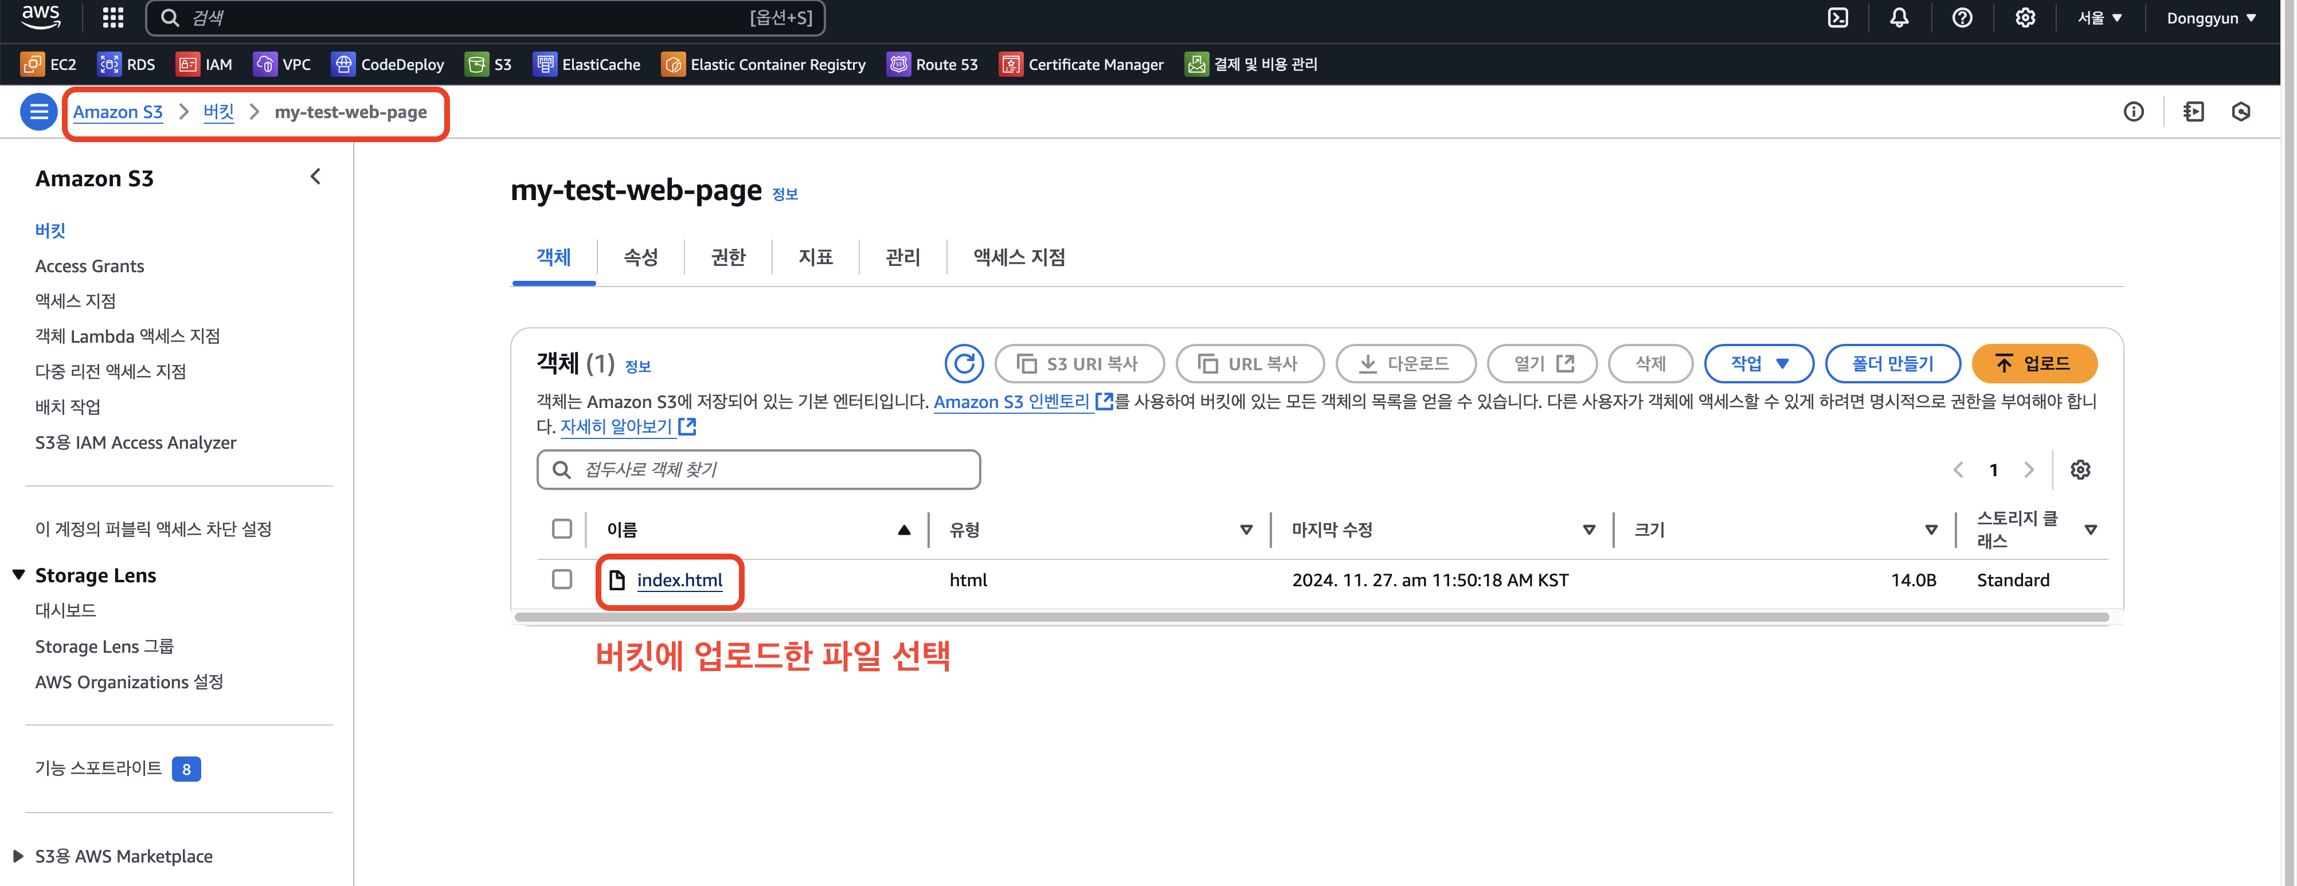Focus the top AWS 검색 search bar
This screenshot has height=886, width=2297.
pyautogui.click(x=485, y=18)
